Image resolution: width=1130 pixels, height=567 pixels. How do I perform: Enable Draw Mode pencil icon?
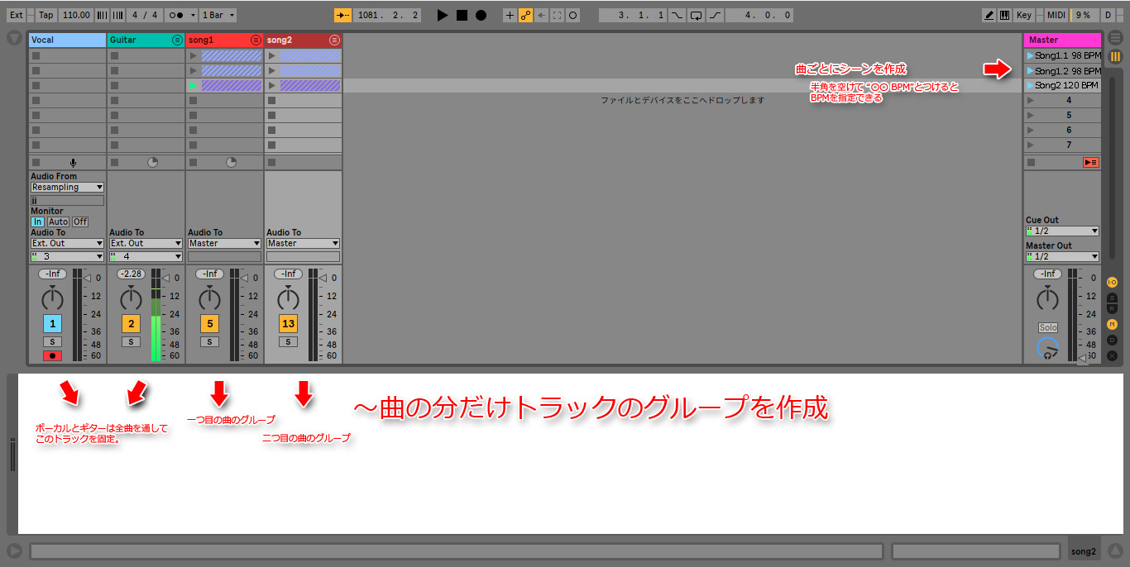(989, 15)
